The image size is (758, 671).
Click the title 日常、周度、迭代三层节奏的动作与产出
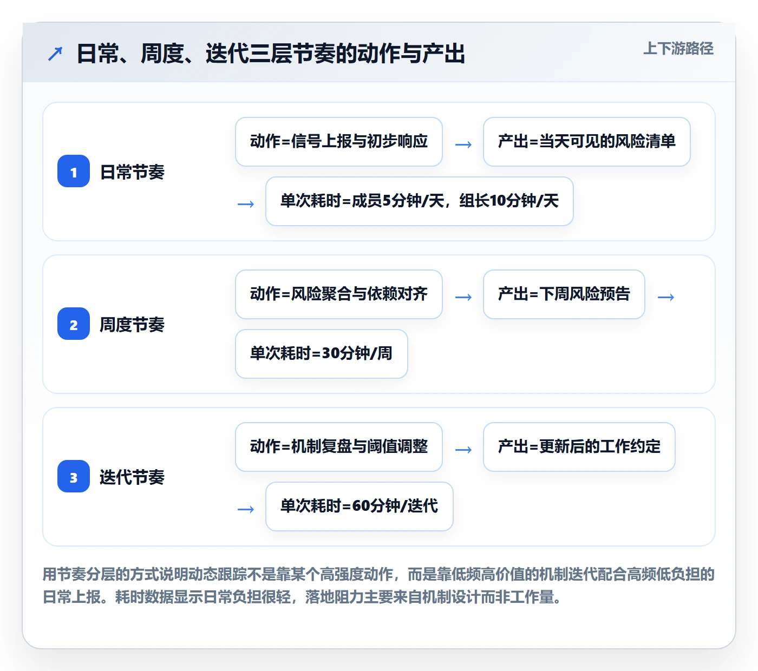pyautogui.click(x=271, y=54)
